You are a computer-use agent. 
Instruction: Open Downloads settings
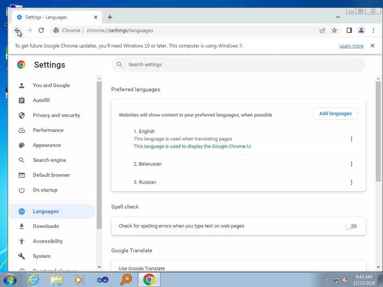pos(46,226)
